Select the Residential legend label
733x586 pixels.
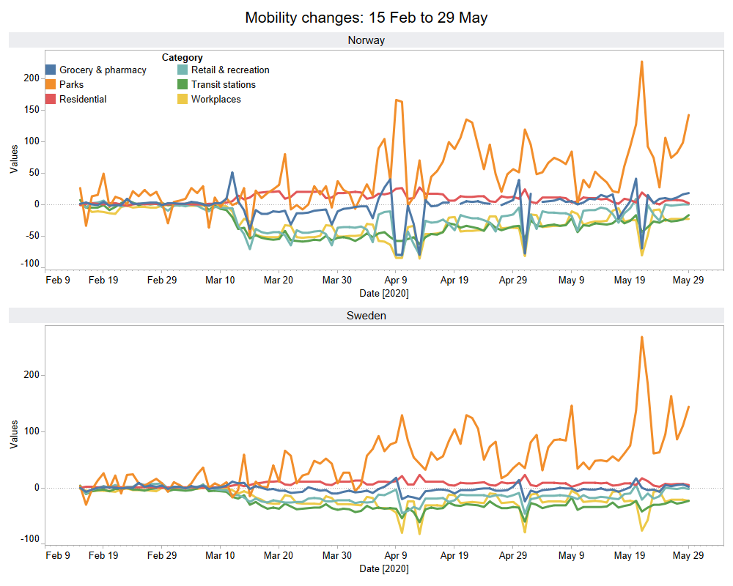click(x=83, y=100)
